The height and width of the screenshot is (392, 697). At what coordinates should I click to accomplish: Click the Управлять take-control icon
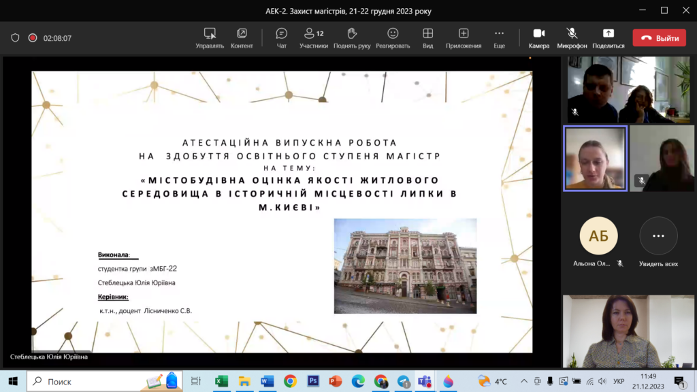pyautogui.click(x=210, y=38)
